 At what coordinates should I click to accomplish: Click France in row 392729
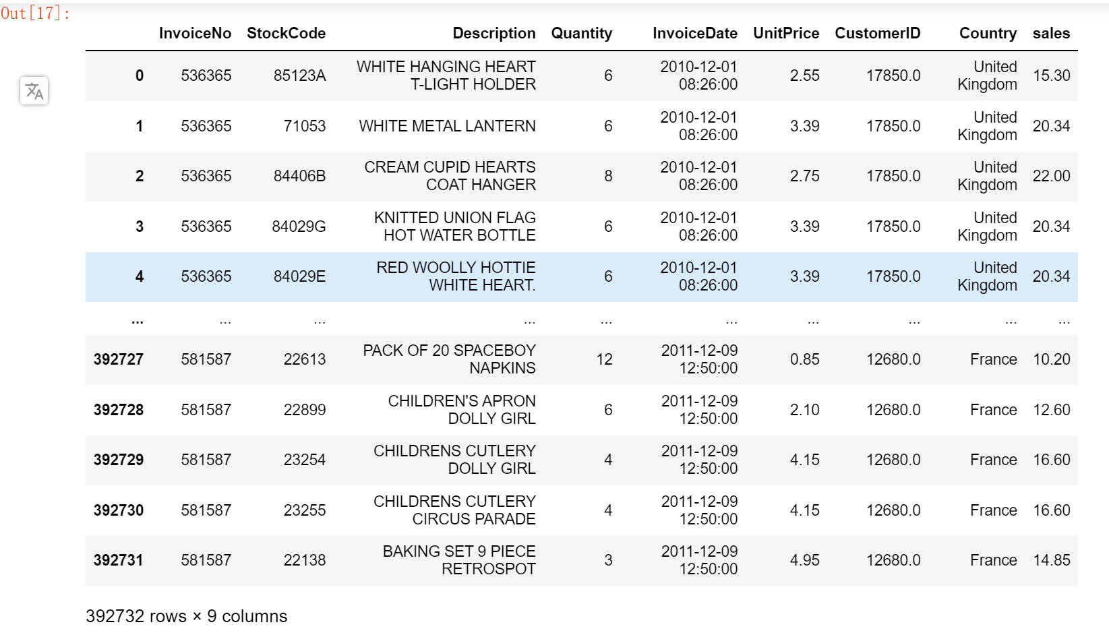(x=994, y=460)
